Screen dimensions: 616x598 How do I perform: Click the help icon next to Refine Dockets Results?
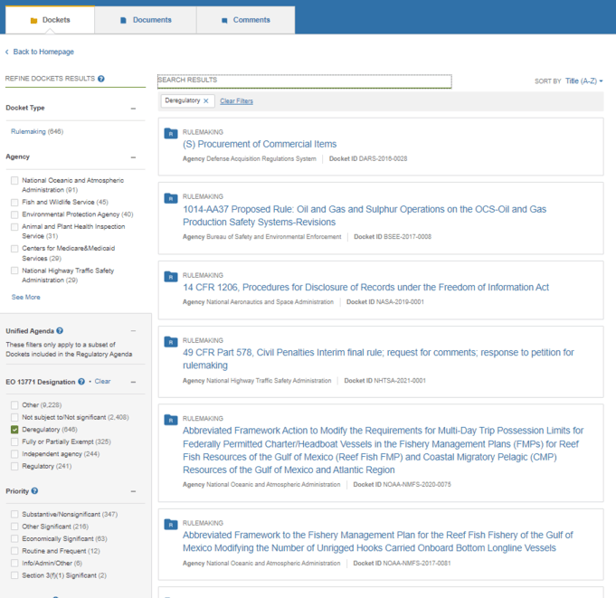pos(101,79)
